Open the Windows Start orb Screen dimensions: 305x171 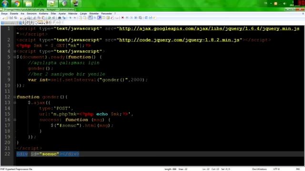pos(5,3)
